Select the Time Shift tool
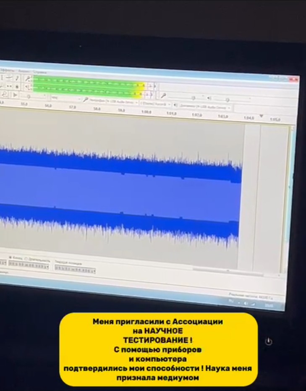Image resolution: width=306 pixels, height=391 pixels. (x=9, y=86)
